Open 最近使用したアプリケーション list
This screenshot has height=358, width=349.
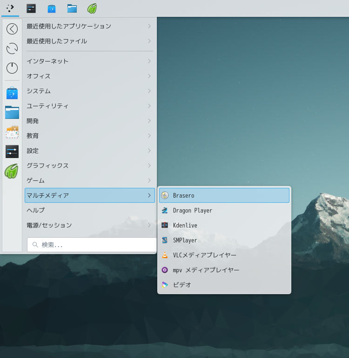click(90, 26)
